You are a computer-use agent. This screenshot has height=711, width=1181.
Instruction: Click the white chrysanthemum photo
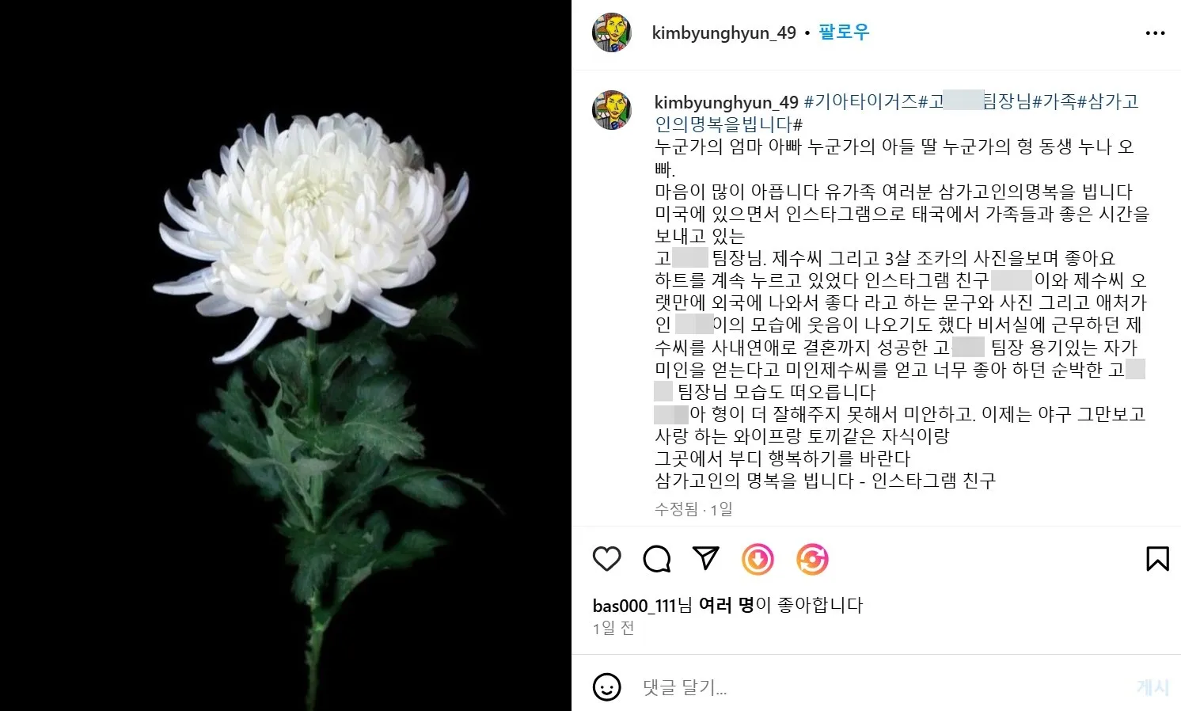(x=286, y=355)
